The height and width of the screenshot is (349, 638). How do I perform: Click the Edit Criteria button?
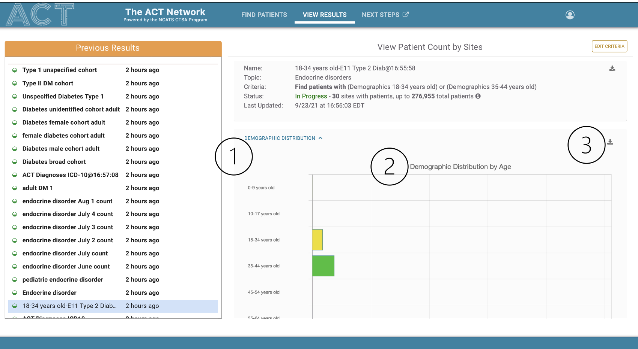(x=609, y=46)
